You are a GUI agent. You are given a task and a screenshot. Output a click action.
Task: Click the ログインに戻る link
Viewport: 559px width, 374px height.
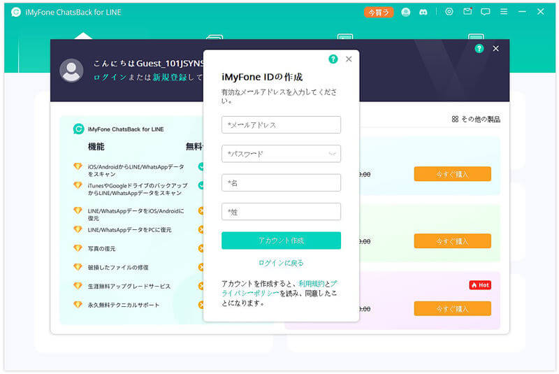pos(281,263)
